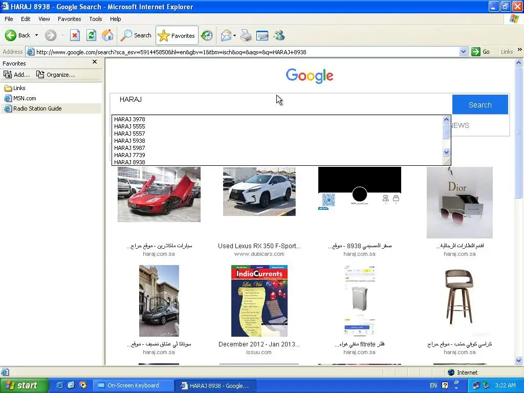Toggle the Favorites toolbar button
The width and height of the screenshot is (524, 393).
coord(177,35)
